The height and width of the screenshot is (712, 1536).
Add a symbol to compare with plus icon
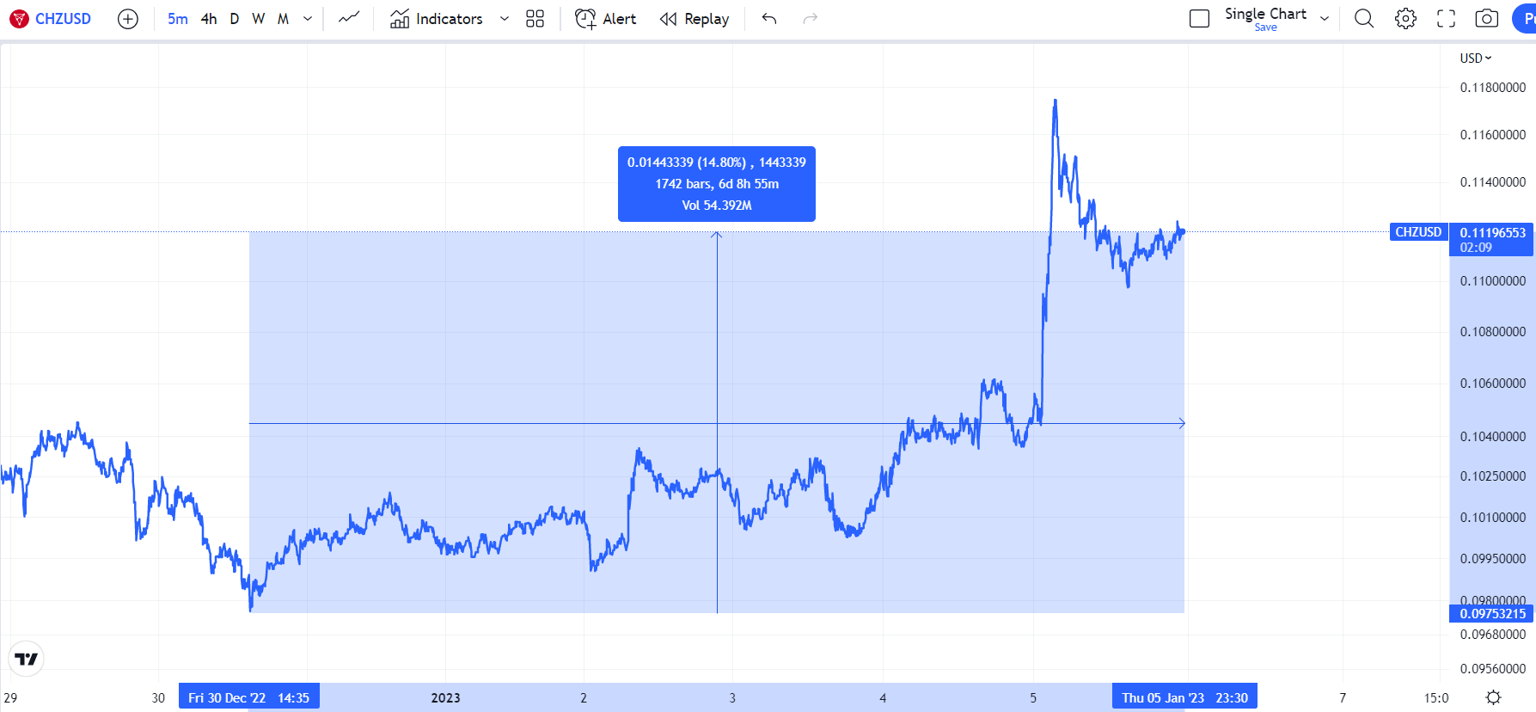tap(128, 19)
